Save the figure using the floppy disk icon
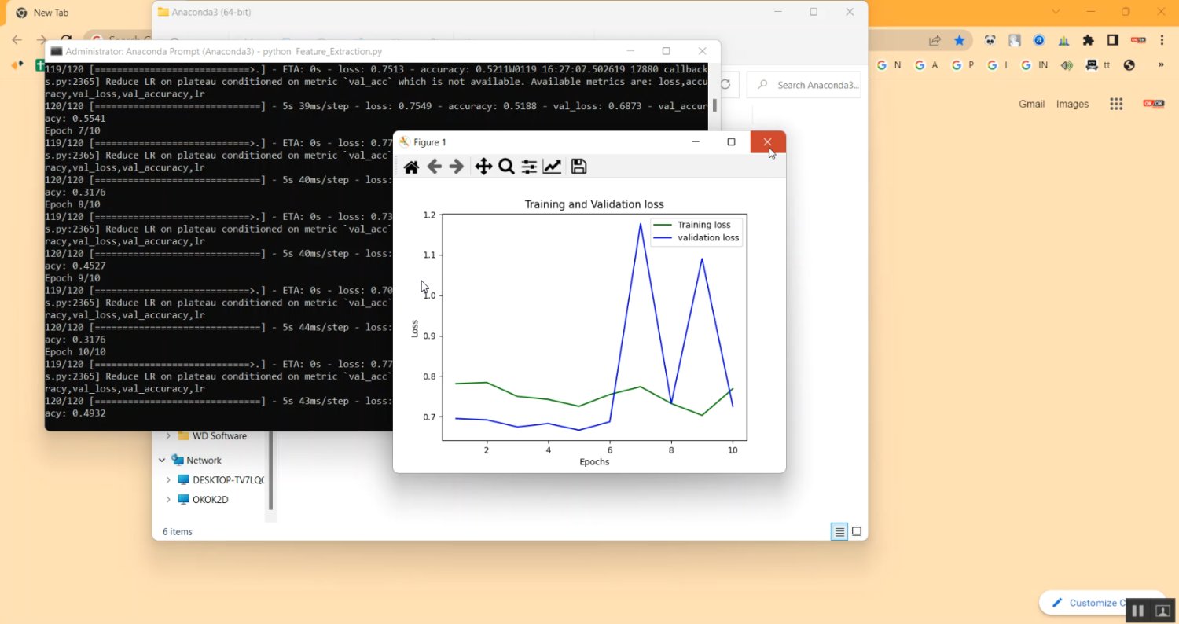This screenshot has width=1179, height=624. click(578, 167)
